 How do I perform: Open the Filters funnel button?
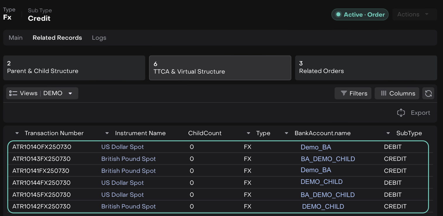pos(353,93)
